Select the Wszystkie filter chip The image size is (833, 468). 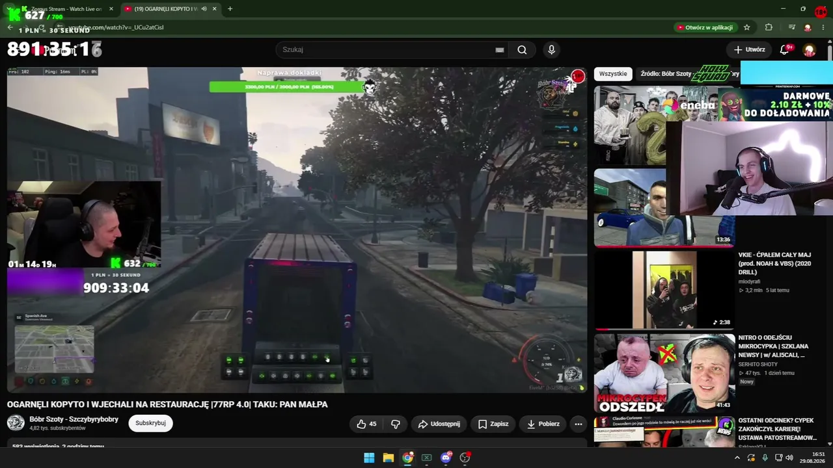613,73
